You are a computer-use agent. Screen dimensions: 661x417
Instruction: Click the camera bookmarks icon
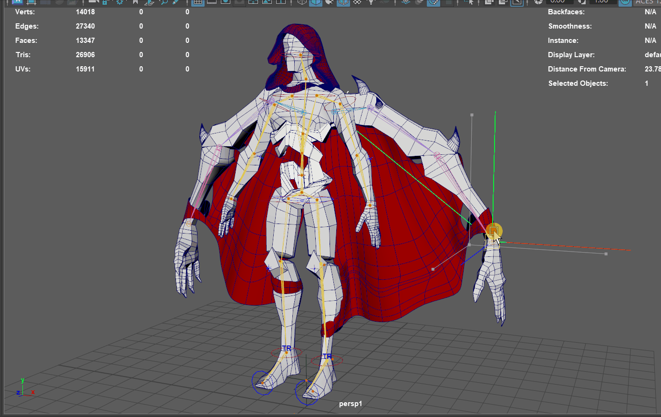135,2
